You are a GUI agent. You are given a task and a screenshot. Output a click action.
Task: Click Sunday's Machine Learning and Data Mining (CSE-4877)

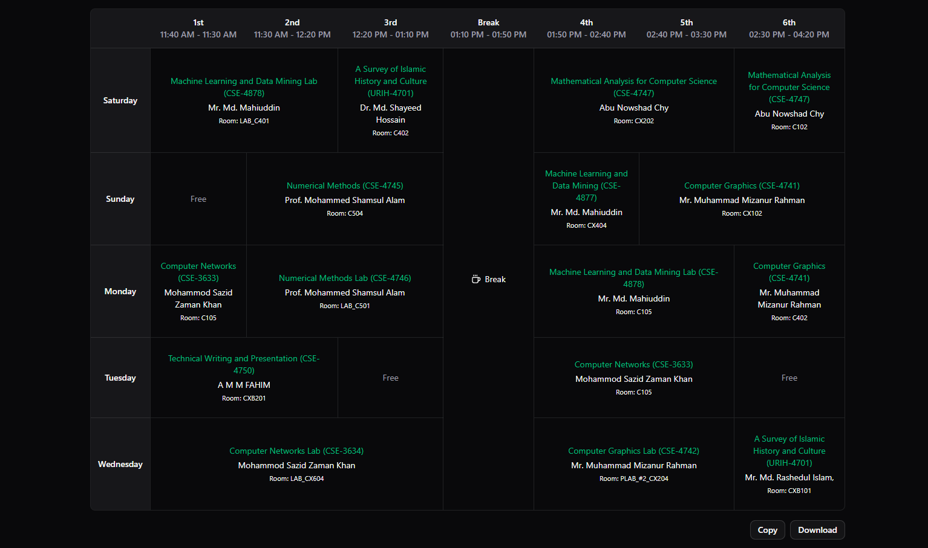[x=586, y=199]
